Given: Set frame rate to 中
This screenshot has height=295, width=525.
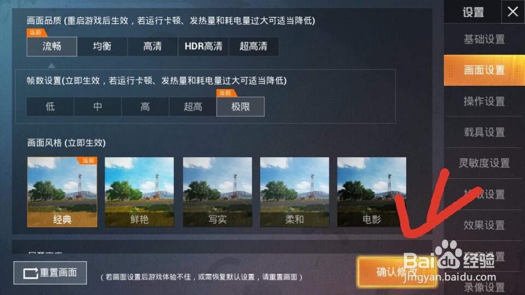Looking at the screenshot, I should [98, 107].
